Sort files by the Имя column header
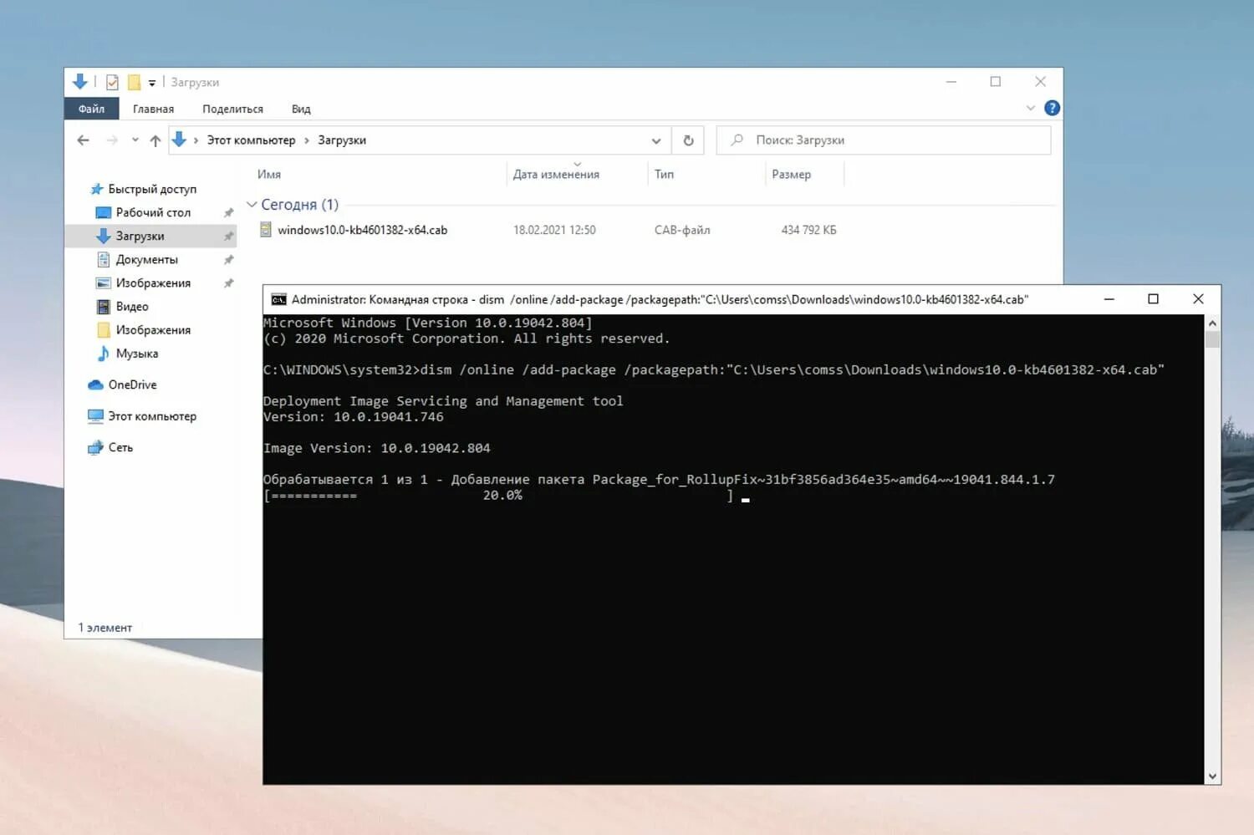The height and width of the screenshot is (835, 1254). [269, 174]
